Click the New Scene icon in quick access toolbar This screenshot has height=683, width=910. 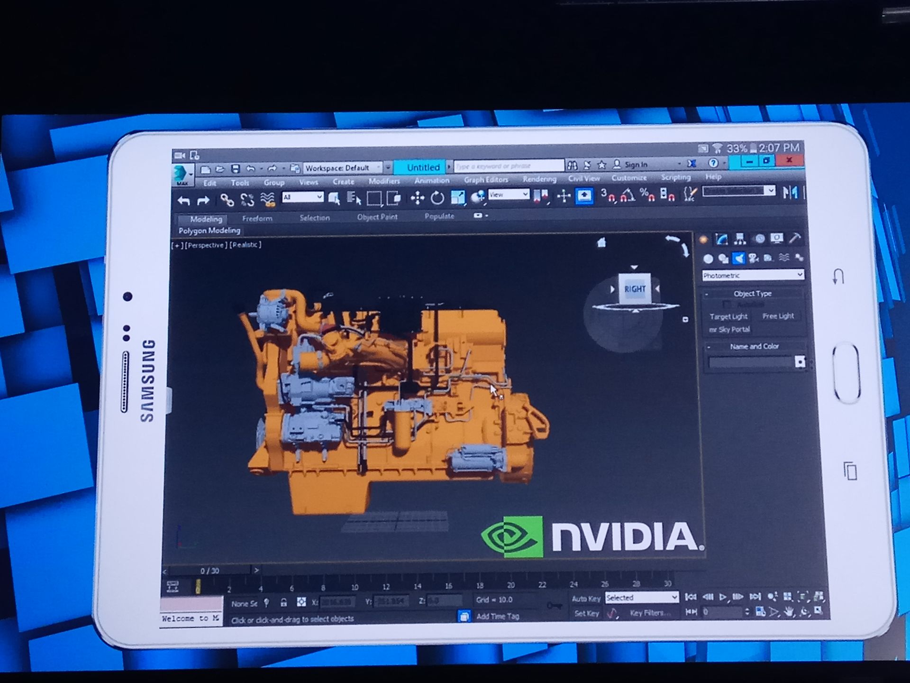205,169
